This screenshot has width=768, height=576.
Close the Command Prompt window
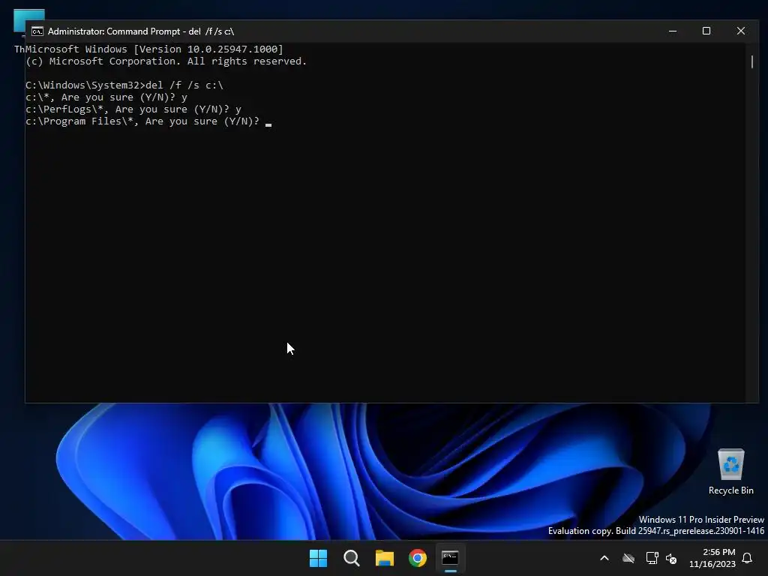click(x=741, y=31)
